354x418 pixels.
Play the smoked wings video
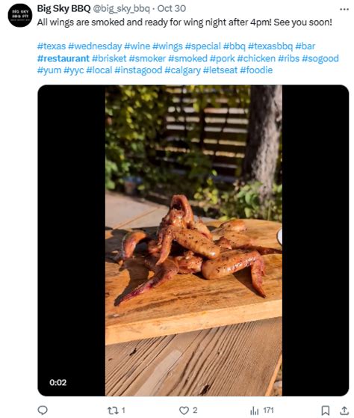click(193, 241)
